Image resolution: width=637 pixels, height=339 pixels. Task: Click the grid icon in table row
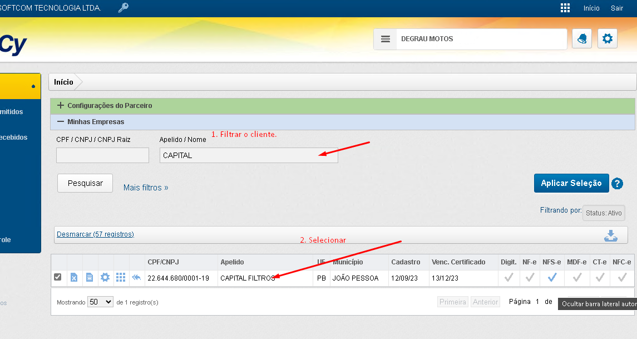coord(120,278)
